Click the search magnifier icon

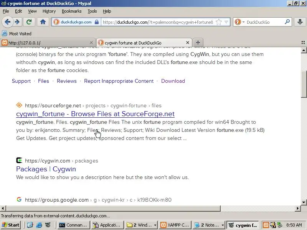pyautogui.click(x=287, y=22)
